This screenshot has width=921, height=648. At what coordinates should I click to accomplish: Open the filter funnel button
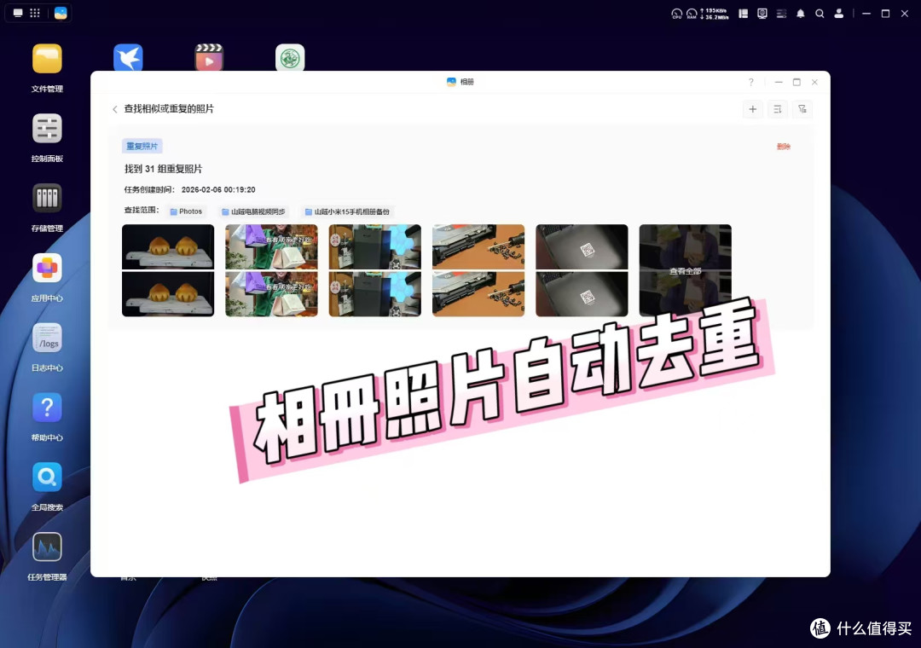point(802,109)
